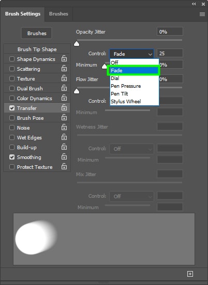Disable the Smoothing checkbox
Viewport: 208px width, 285px height.
point(12,157)
